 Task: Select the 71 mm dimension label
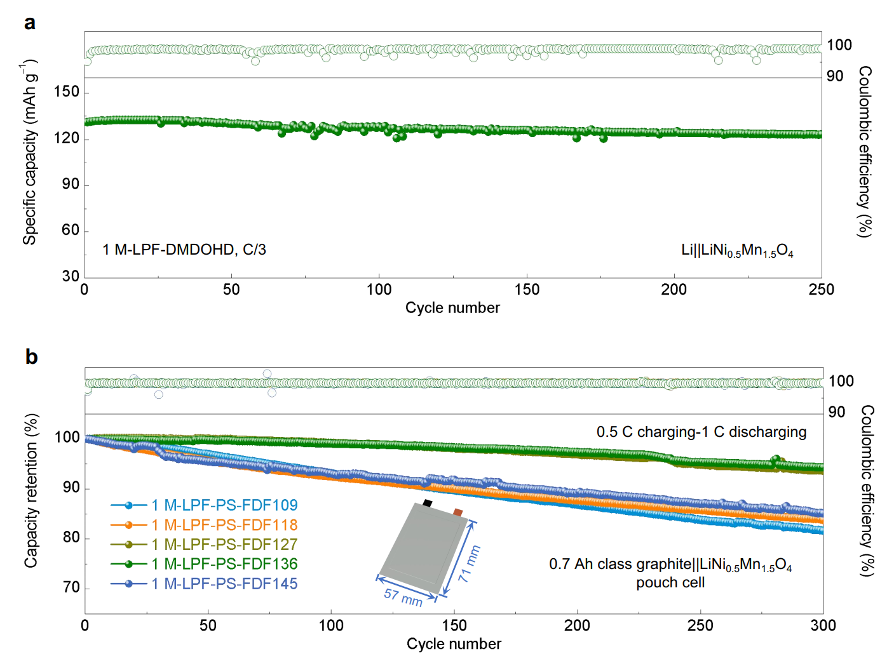click(x=470, y=563)
